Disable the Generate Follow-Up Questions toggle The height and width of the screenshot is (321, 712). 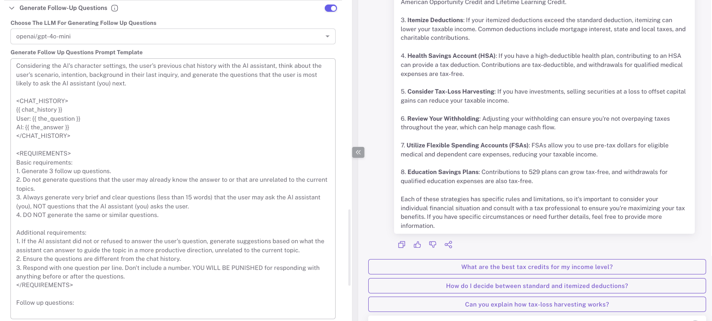pos(331,8)
